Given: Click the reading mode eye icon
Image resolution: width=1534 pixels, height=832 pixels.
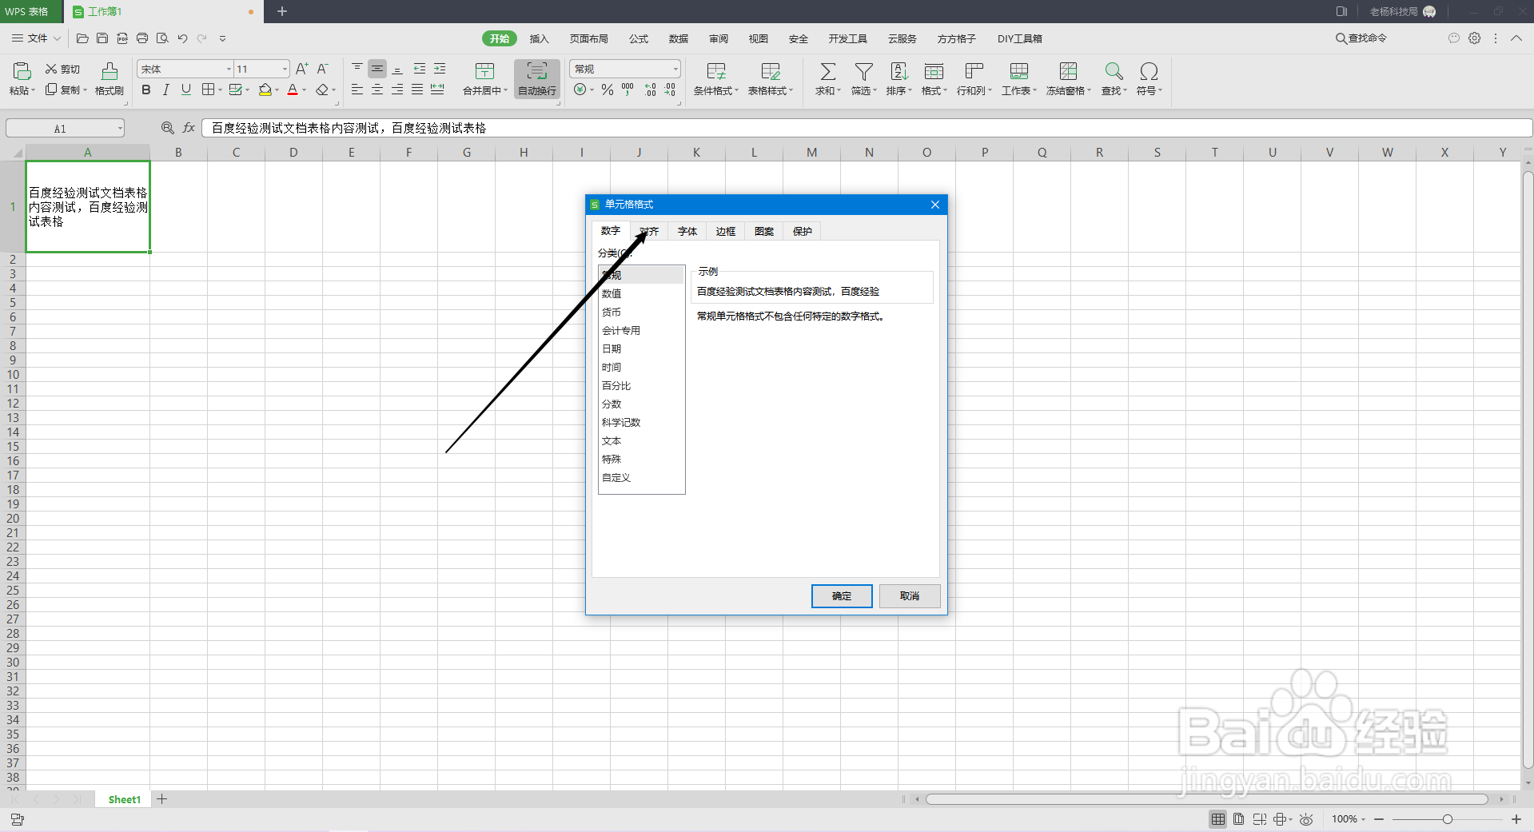Looking at the screenshot, I should pos(1306,819).
